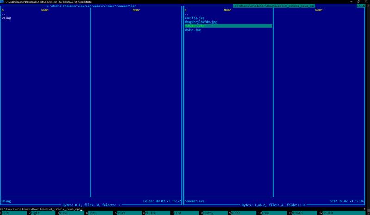Click the 12 FoldHs key bar button
Screen dimensions: 370x215
pyautogui.click(x=342, y=213)
